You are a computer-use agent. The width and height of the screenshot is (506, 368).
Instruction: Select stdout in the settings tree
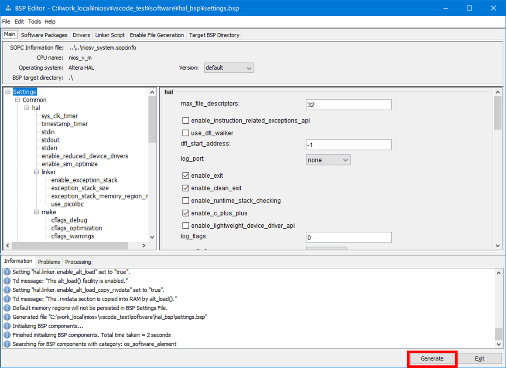51,140
